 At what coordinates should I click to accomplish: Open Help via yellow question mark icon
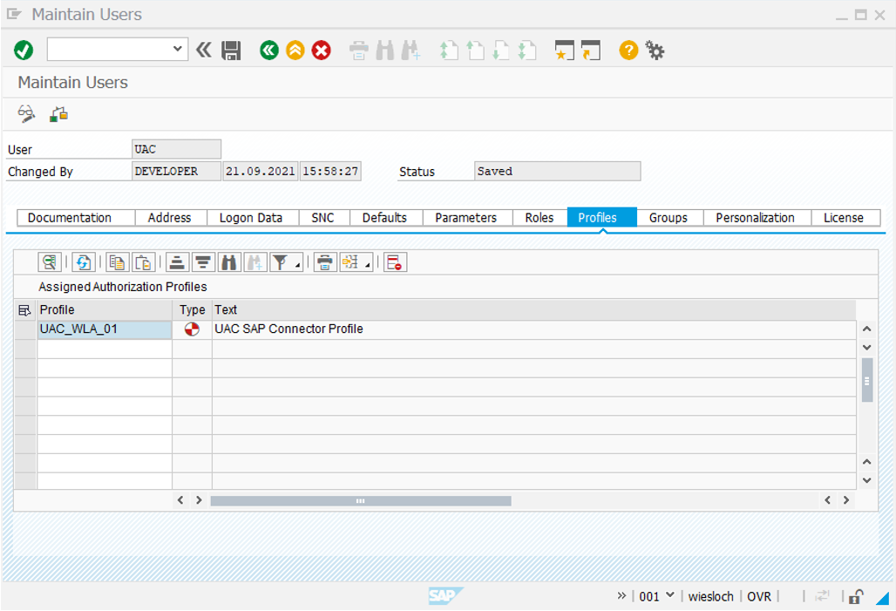(628, 51)
